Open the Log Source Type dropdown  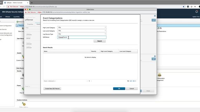(x=82, y=34)
